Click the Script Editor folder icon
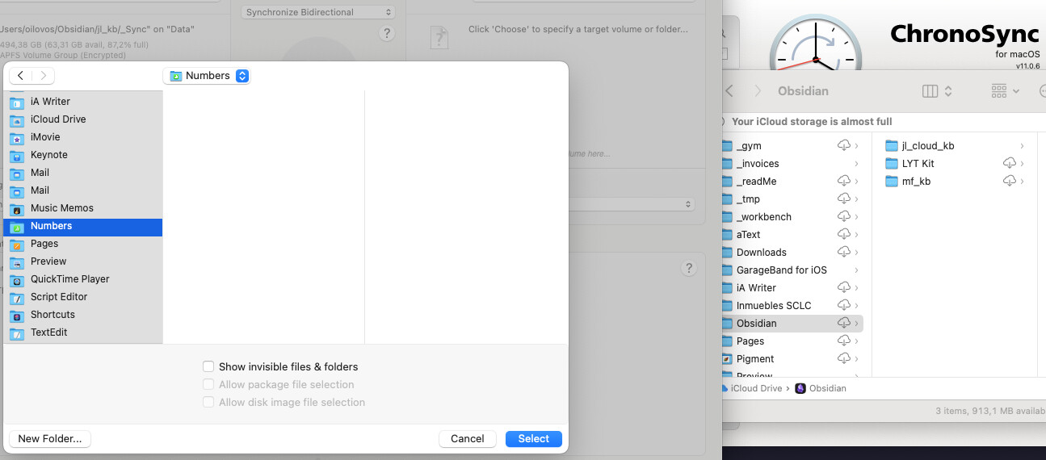The image size is (1046, 460). coord(17,297)
